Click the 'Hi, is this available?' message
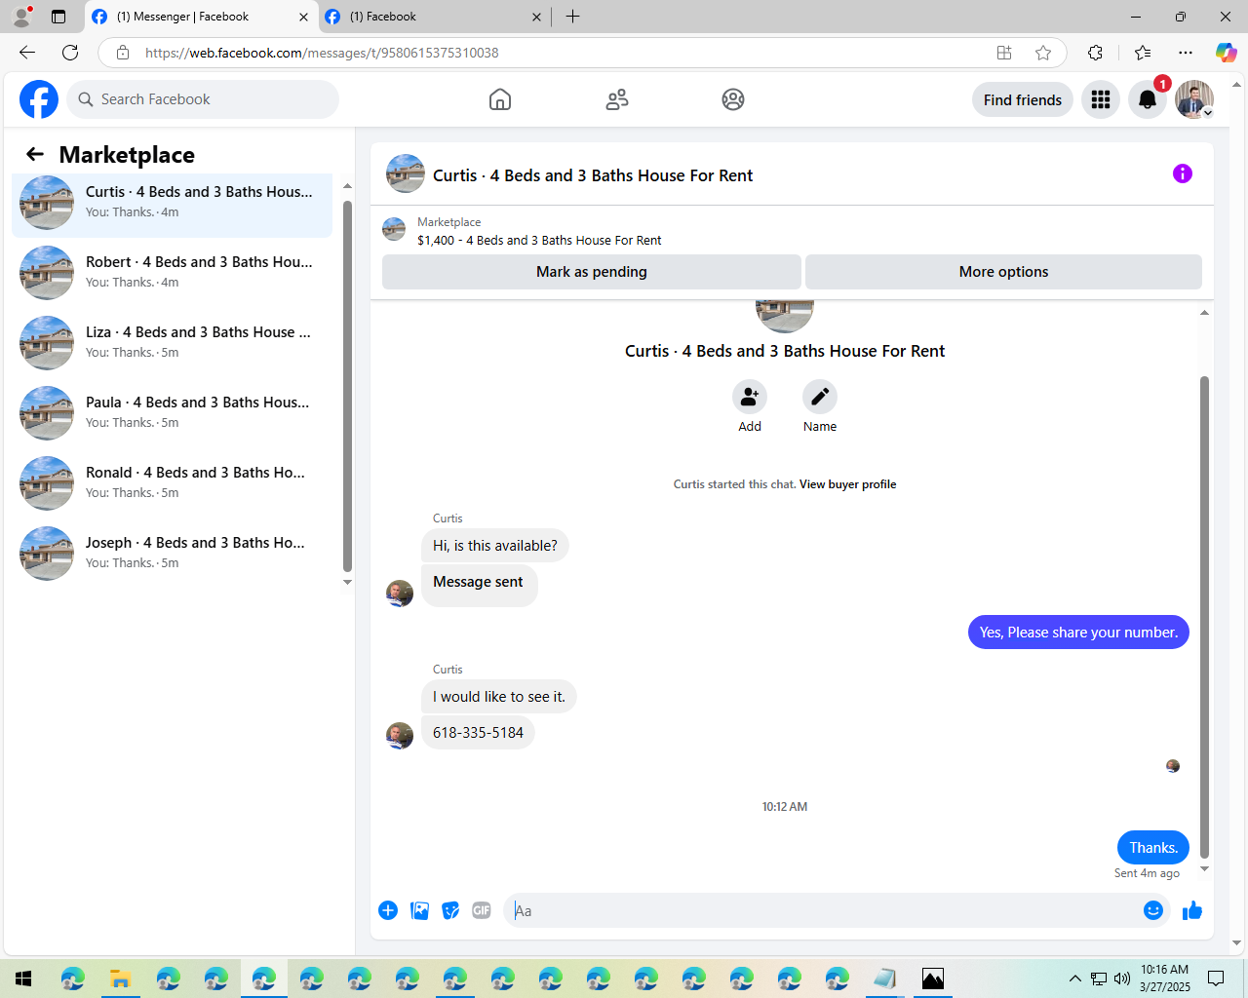The height and width of the screenshot is (998, 1248). tap(495, 546)
